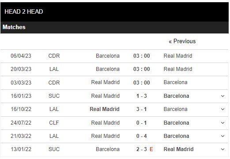Select the CLF competition label

coord(54,123)
